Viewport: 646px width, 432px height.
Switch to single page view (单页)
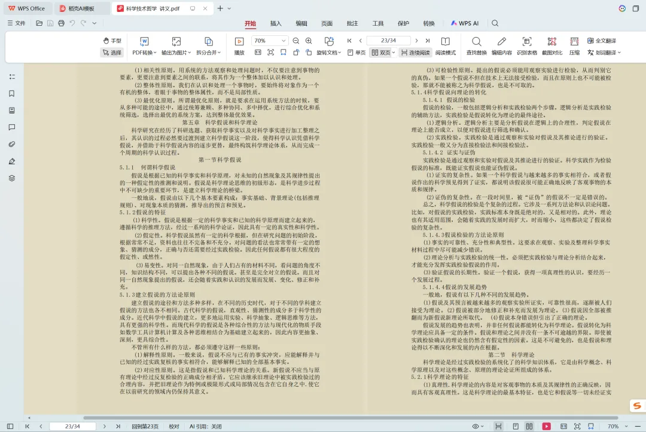click(356, 52)
